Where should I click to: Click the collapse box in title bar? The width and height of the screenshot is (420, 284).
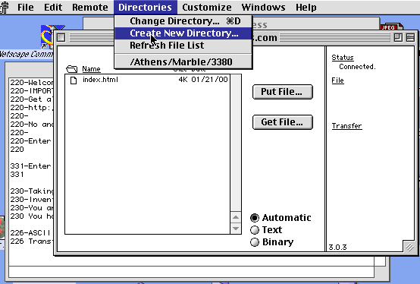click(410, 37)
